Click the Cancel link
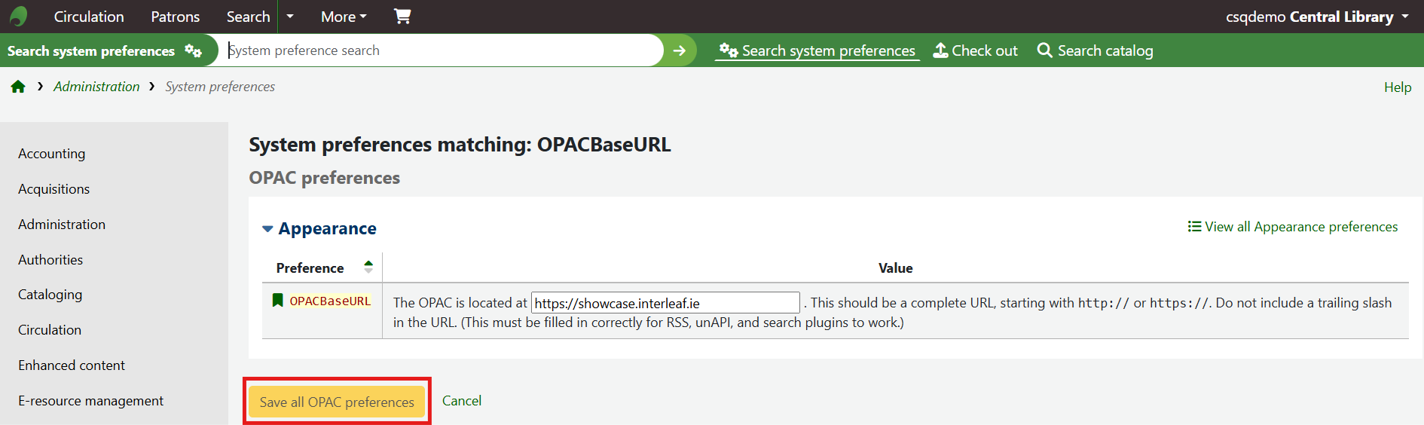 point(462,401)
